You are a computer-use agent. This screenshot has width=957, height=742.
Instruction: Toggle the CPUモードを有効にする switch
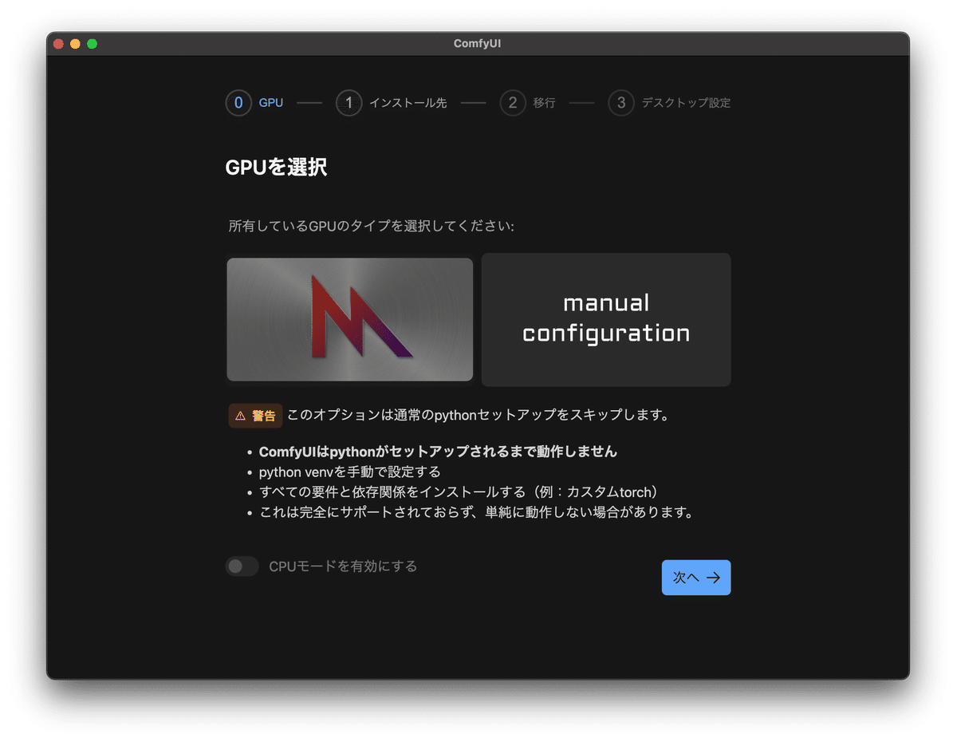[242, 566]
